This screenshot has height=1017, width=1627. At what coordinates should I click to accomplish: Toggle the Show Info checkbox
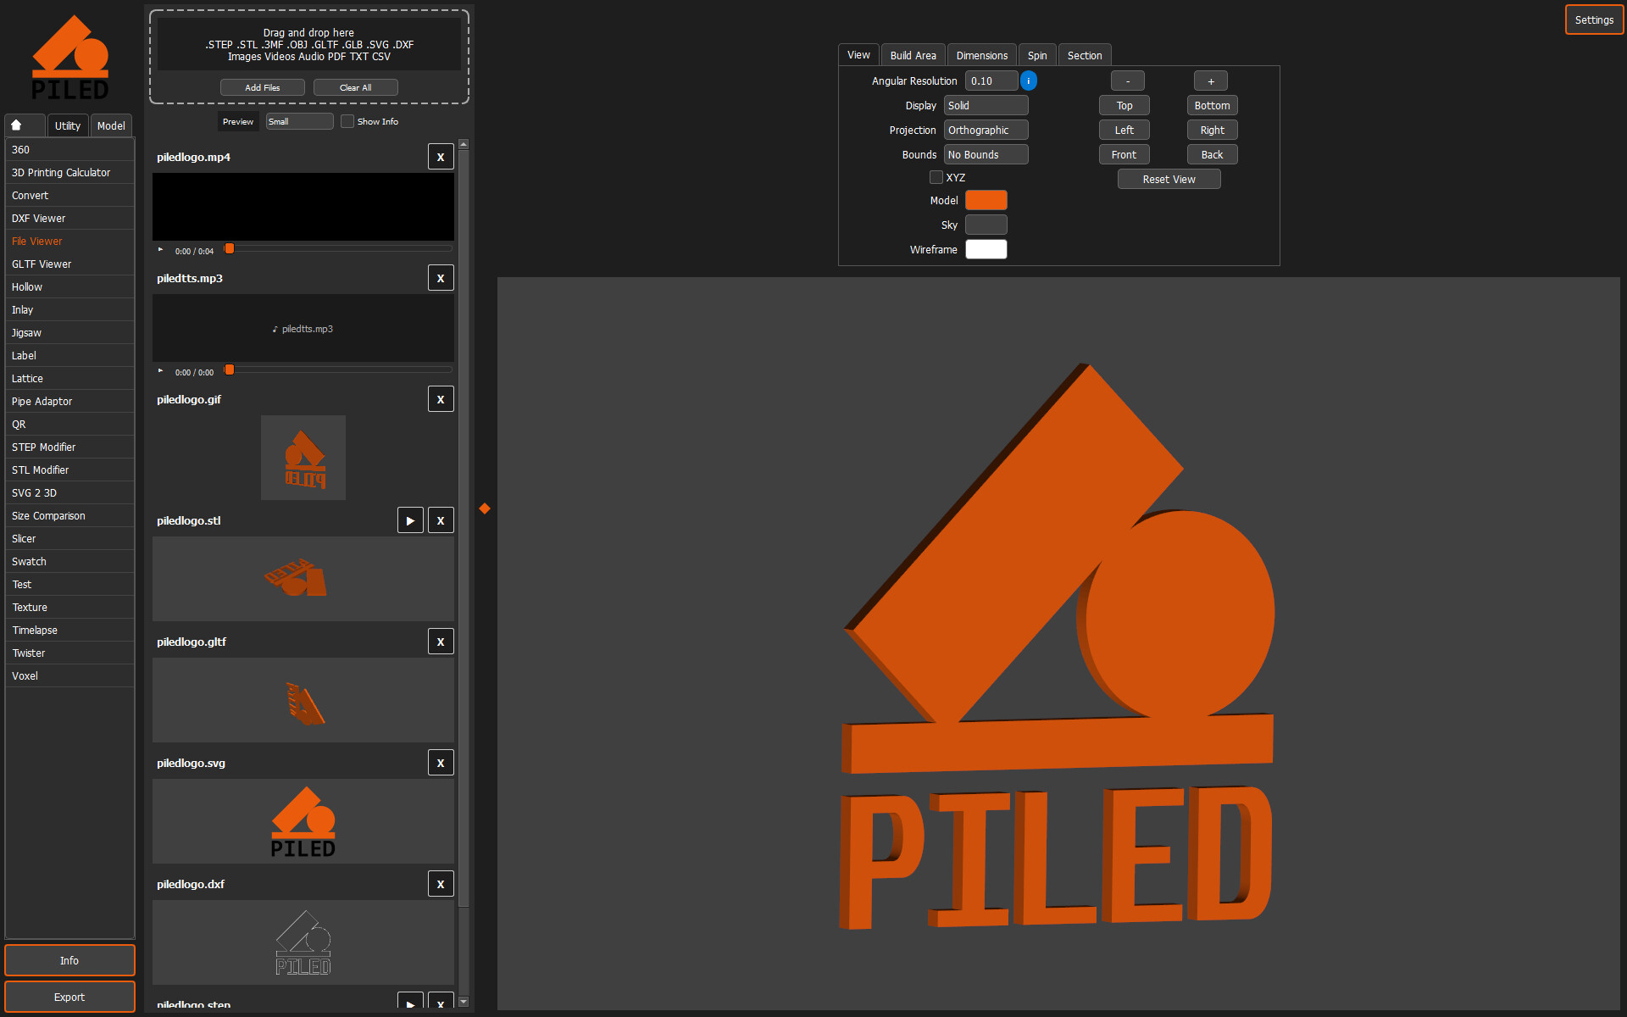(x=347, y=121)
